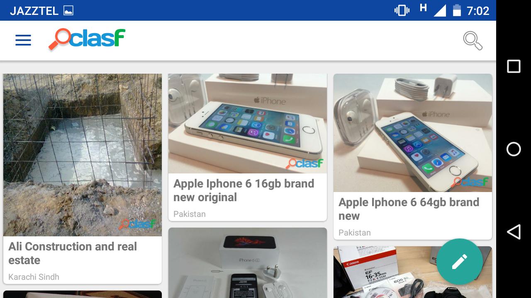Tap the Android home circle button
Viewport: 531px width, 298px height.
[x=514, y=149]
